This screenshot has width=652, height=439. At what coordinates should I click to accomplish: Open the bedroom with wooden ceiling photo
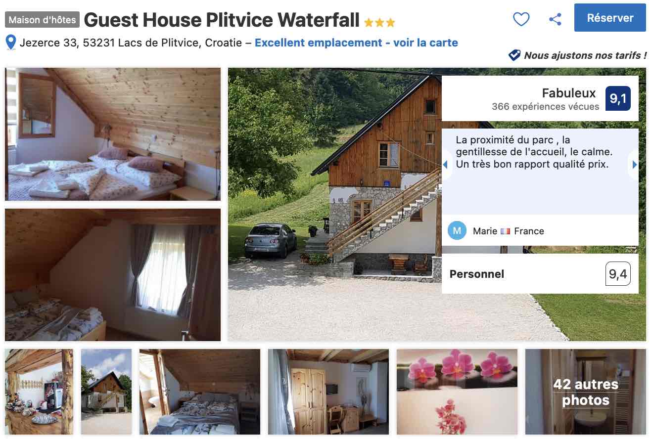[x=113, y=134]
